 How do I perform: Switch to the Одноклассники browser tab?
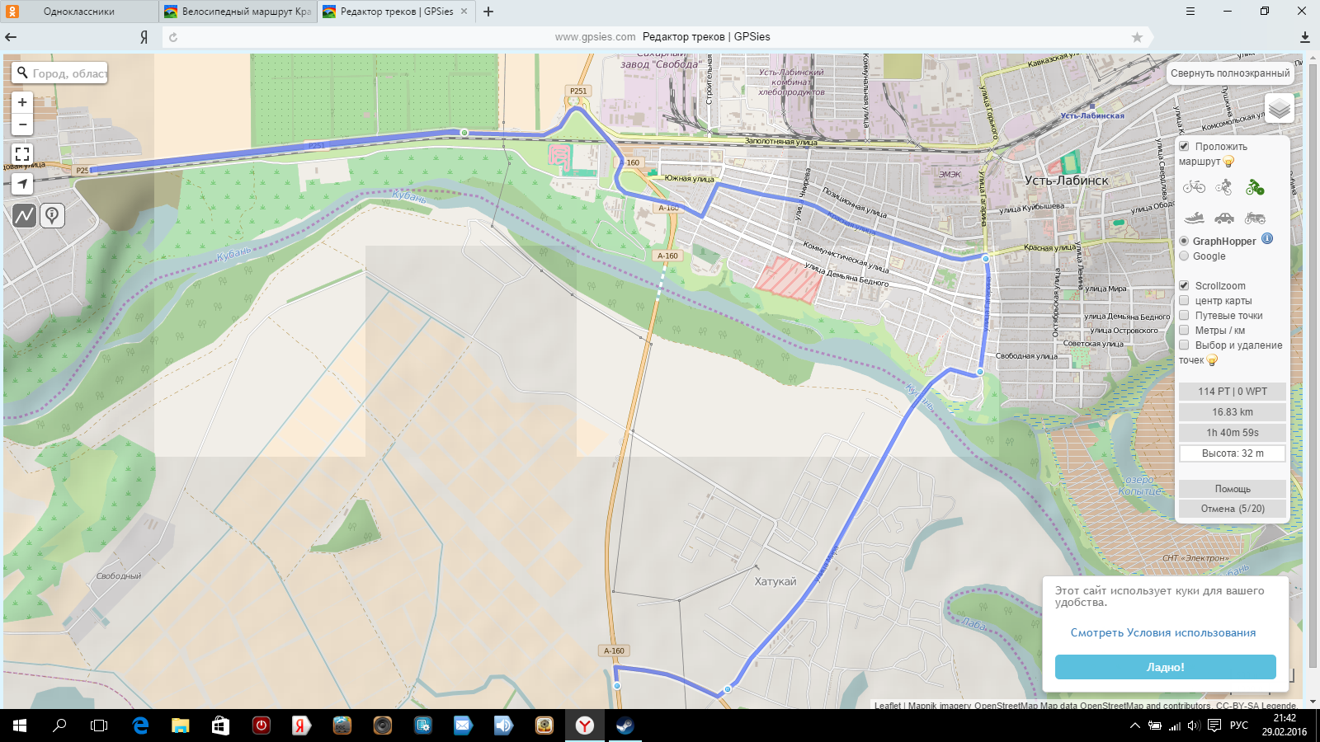(79, 12)
